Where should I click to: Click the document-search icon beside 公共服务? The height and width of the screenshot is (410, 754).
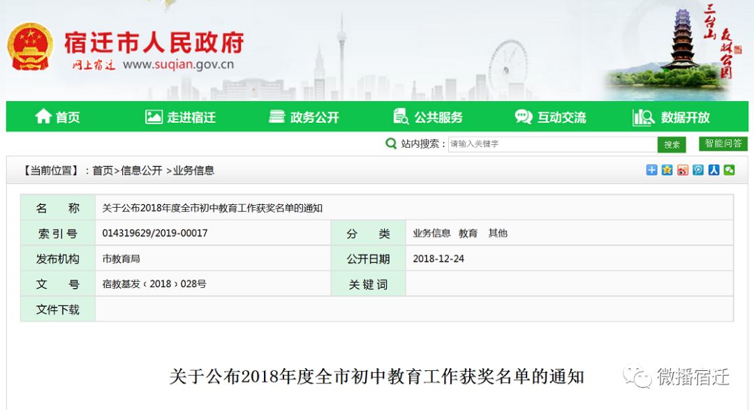[401, 116]
